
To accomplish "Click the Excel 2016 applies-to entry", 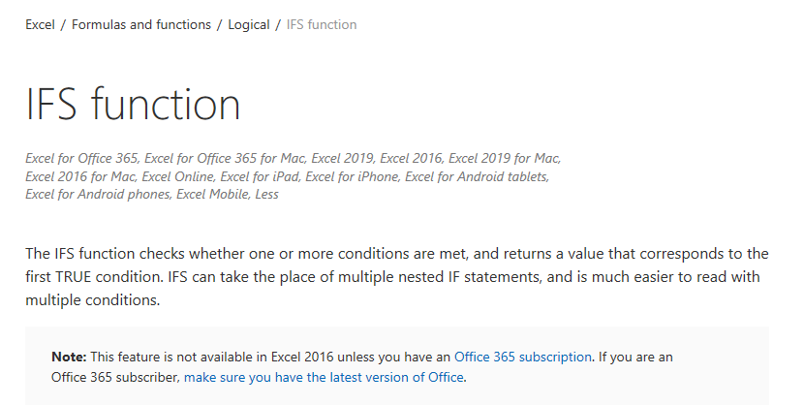I will pos(411,158).
